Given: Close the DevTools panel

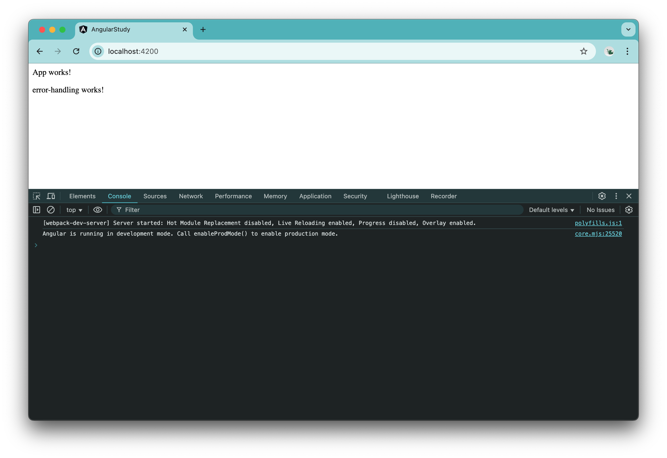Looking at the screenshot, I should [629, 196].
